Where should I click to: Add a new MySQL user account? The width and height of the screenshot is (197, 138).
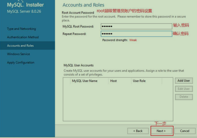184,80
